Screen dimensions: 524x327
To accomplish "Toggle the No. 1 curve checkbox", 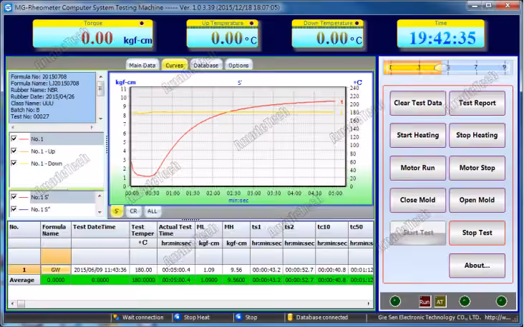I will click(14, 139).
